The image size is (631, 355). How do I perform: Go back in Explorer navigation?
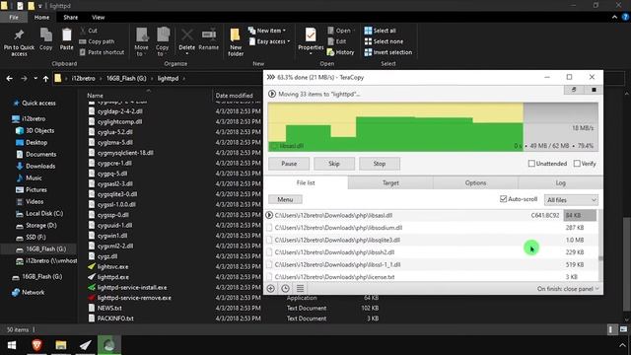click(9, 79)
